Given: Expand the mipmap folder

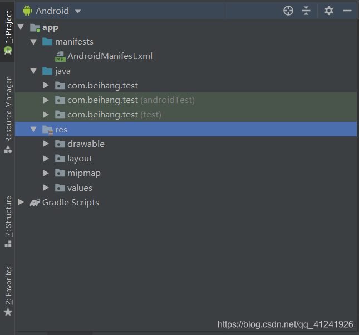Looking at the screenshot, I should pyautogui.click(x=46, y=173).
